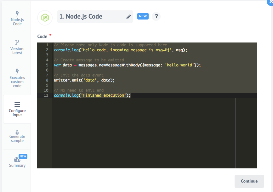Click line 10 comment 'No need to emit end'
The width and height of the screenshot is (273, 192).
pos(78,90)
